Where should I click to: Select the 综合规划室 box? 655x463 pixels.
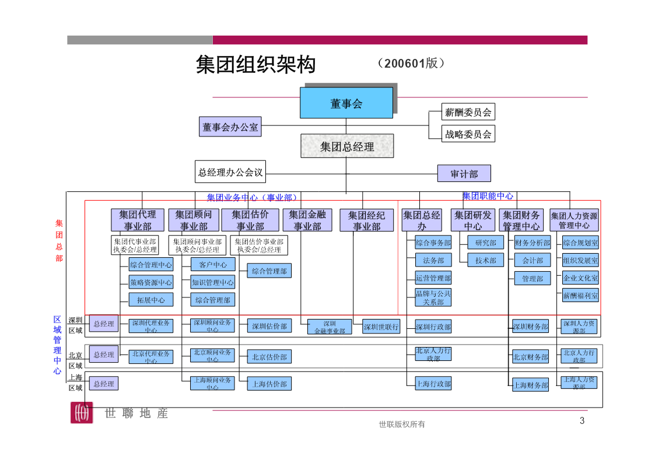pos(580,243)
